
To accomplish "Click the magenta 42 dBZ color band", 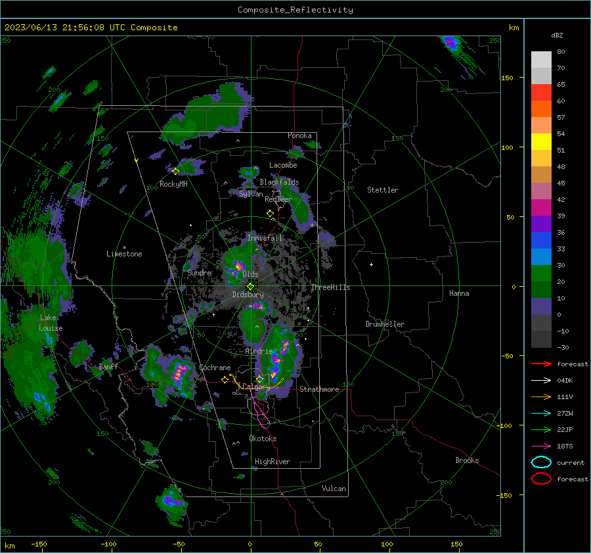I will [541, 207].
